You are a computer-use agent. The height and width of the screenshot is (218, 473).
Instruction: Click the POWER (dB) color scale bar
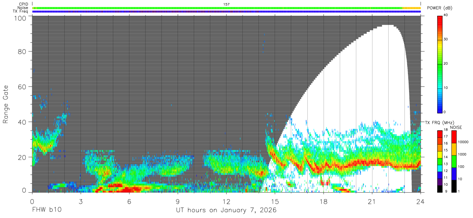440,64
